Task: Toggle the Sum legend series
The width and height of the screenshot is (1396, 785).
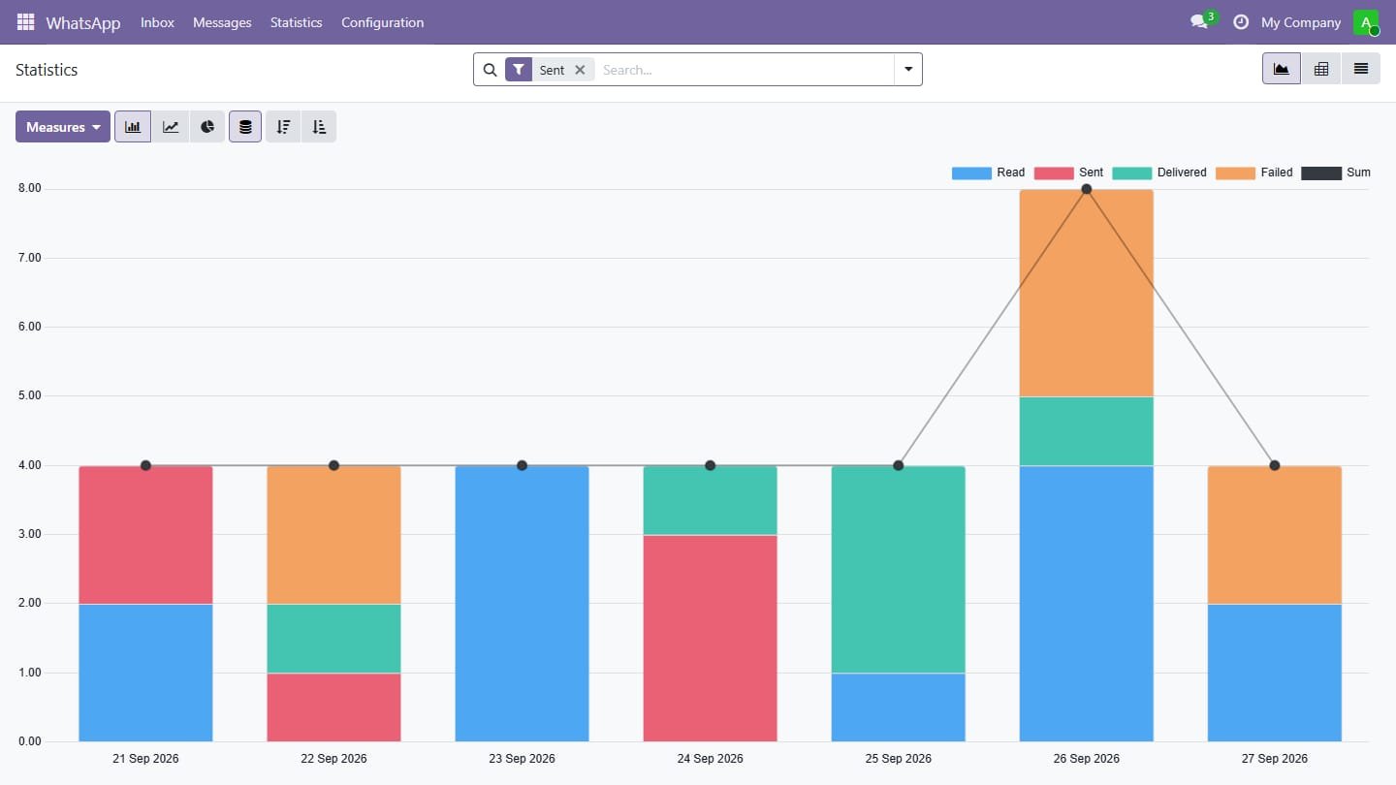Action: (x=1336, y=173)
